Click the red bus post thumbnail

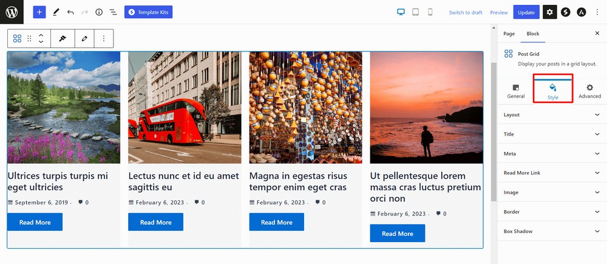pyautogui.click(x=185, y=107)
